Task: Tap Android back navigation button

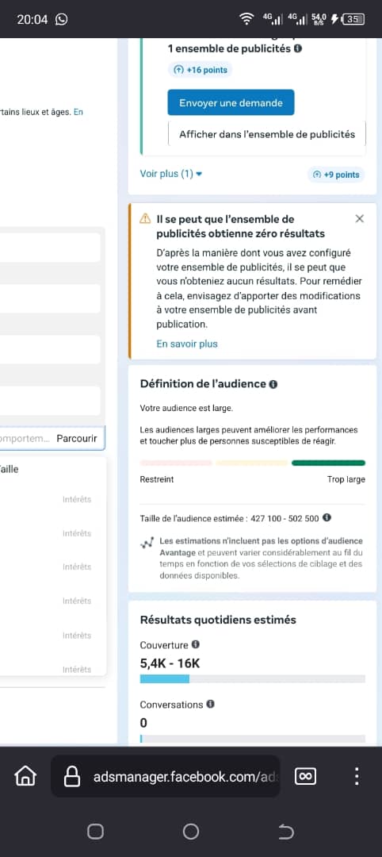Action: (x=286, y=832)
